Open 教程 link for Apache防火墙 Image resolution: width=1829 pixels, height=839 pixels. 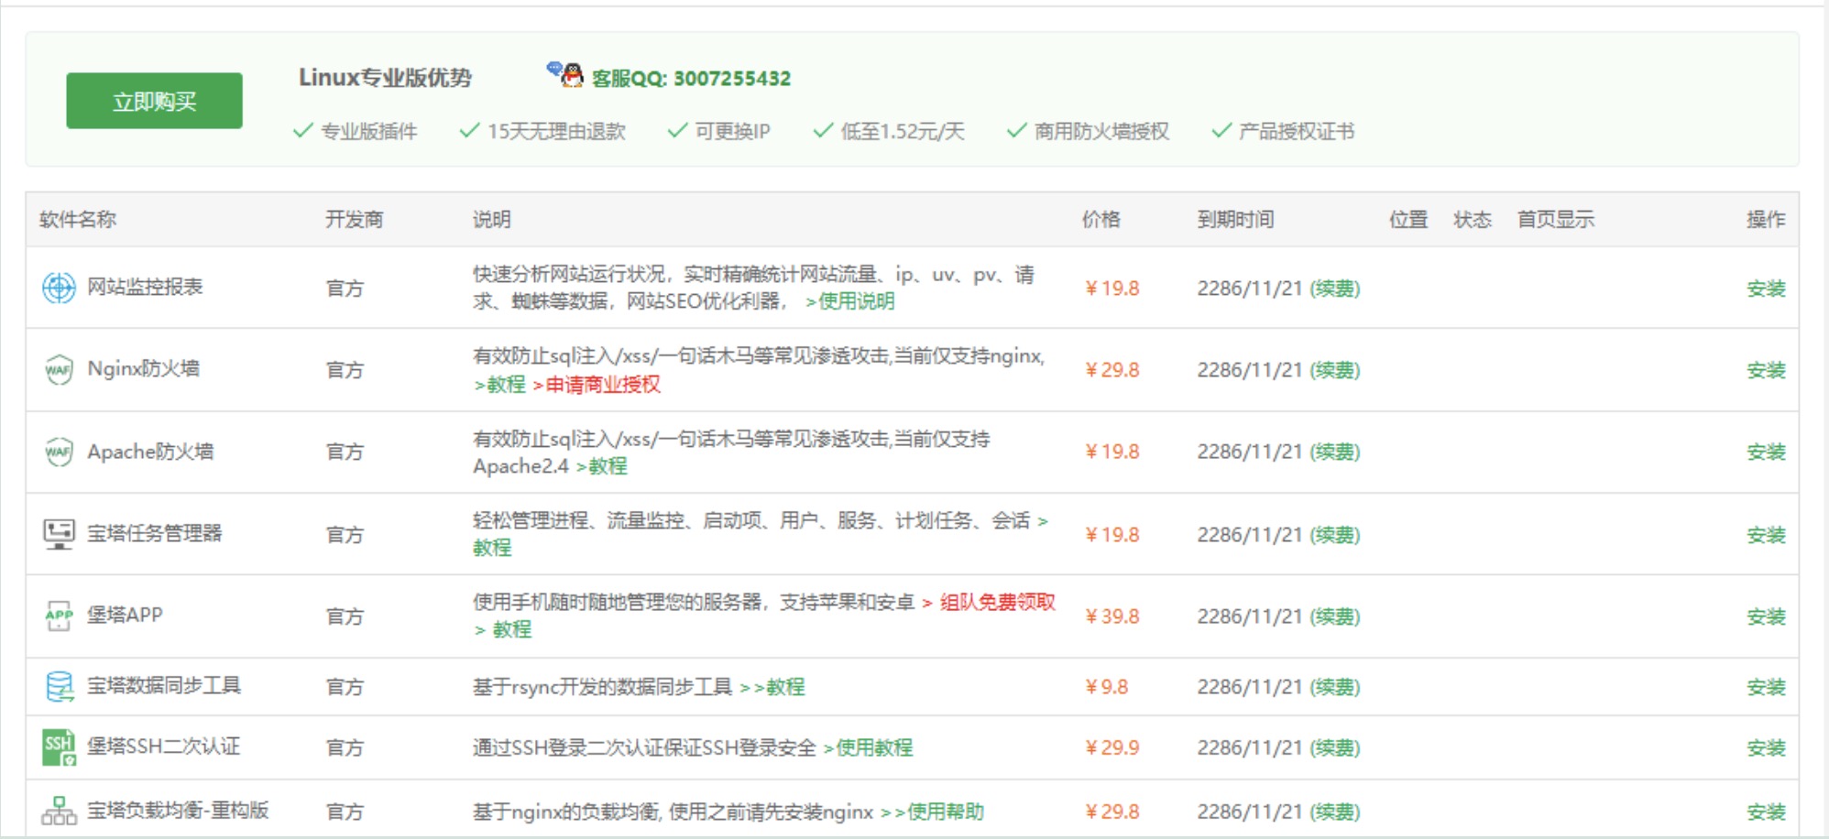click(x=602, y=466)
